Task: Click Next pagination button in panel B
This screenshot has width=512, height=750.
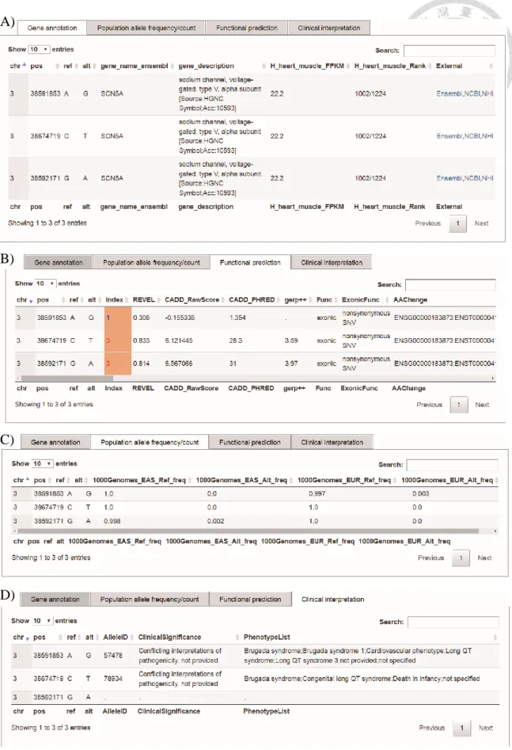Action: point(482,405)
